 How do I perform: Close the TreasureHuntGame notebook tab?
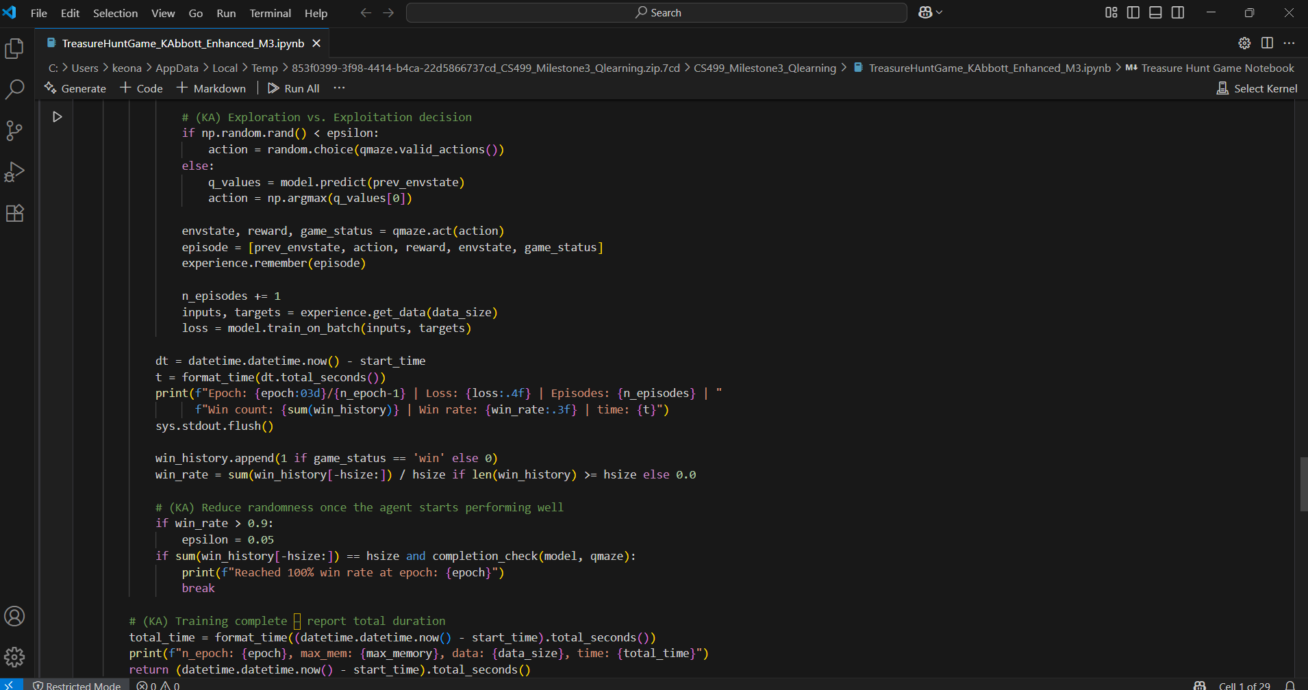[x=316, y=43]
